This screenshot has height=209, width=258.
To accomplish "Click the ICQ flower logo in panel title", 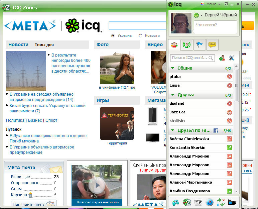I will coord(171,4).
